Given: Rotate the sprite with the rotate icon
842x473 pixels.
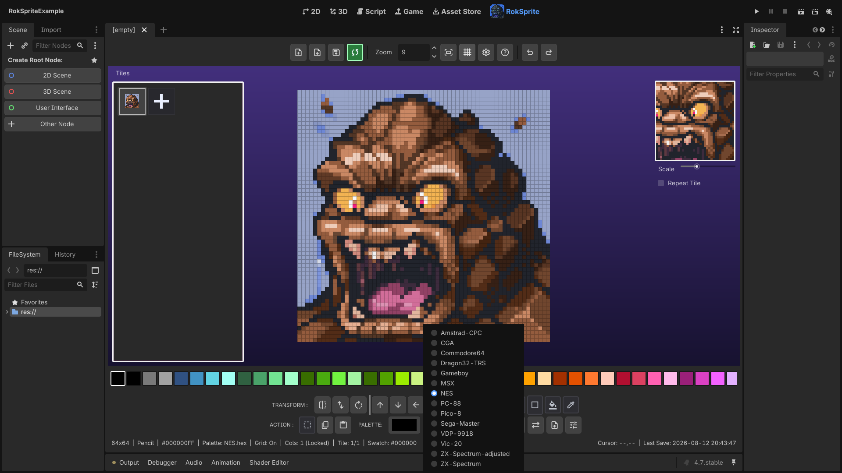Looking at the screenshot, I should [x=358, y=405].
